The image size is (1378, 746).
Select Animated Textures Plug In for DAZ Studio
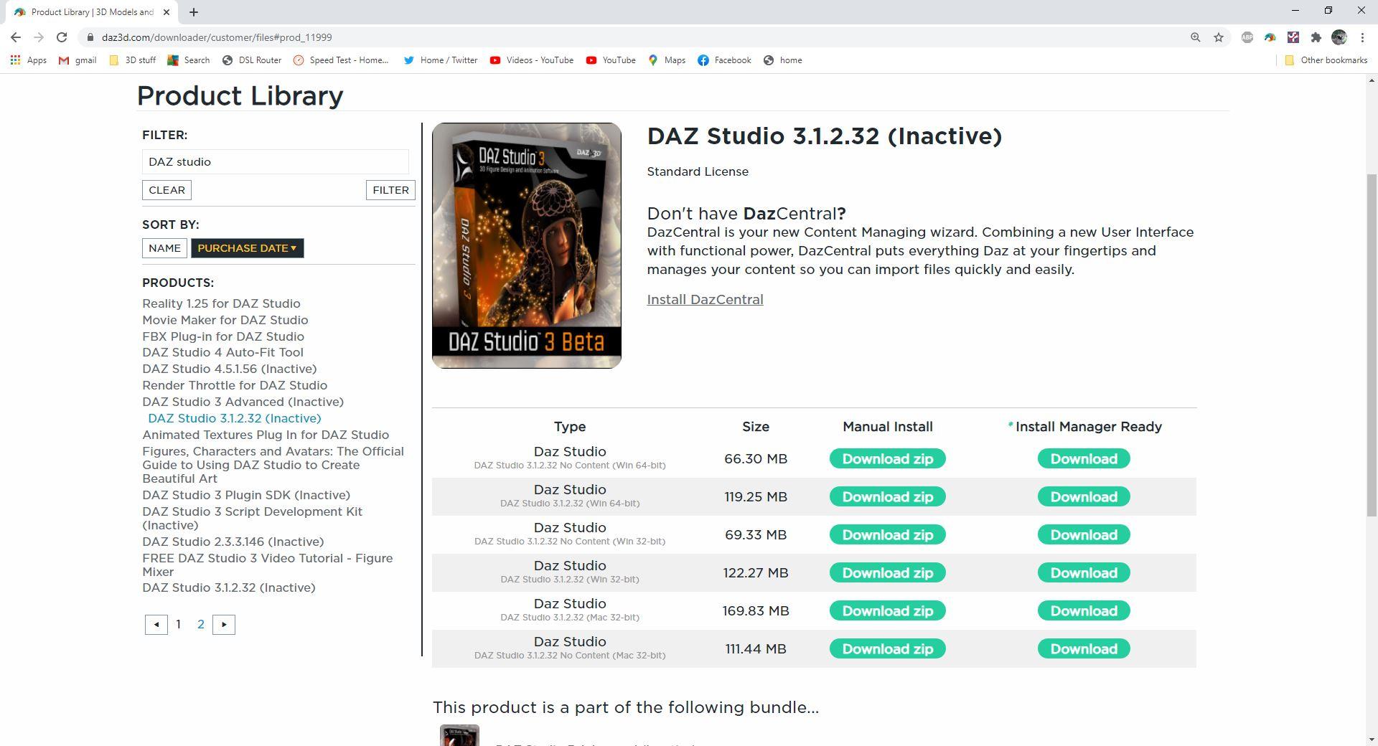point(266,435)
